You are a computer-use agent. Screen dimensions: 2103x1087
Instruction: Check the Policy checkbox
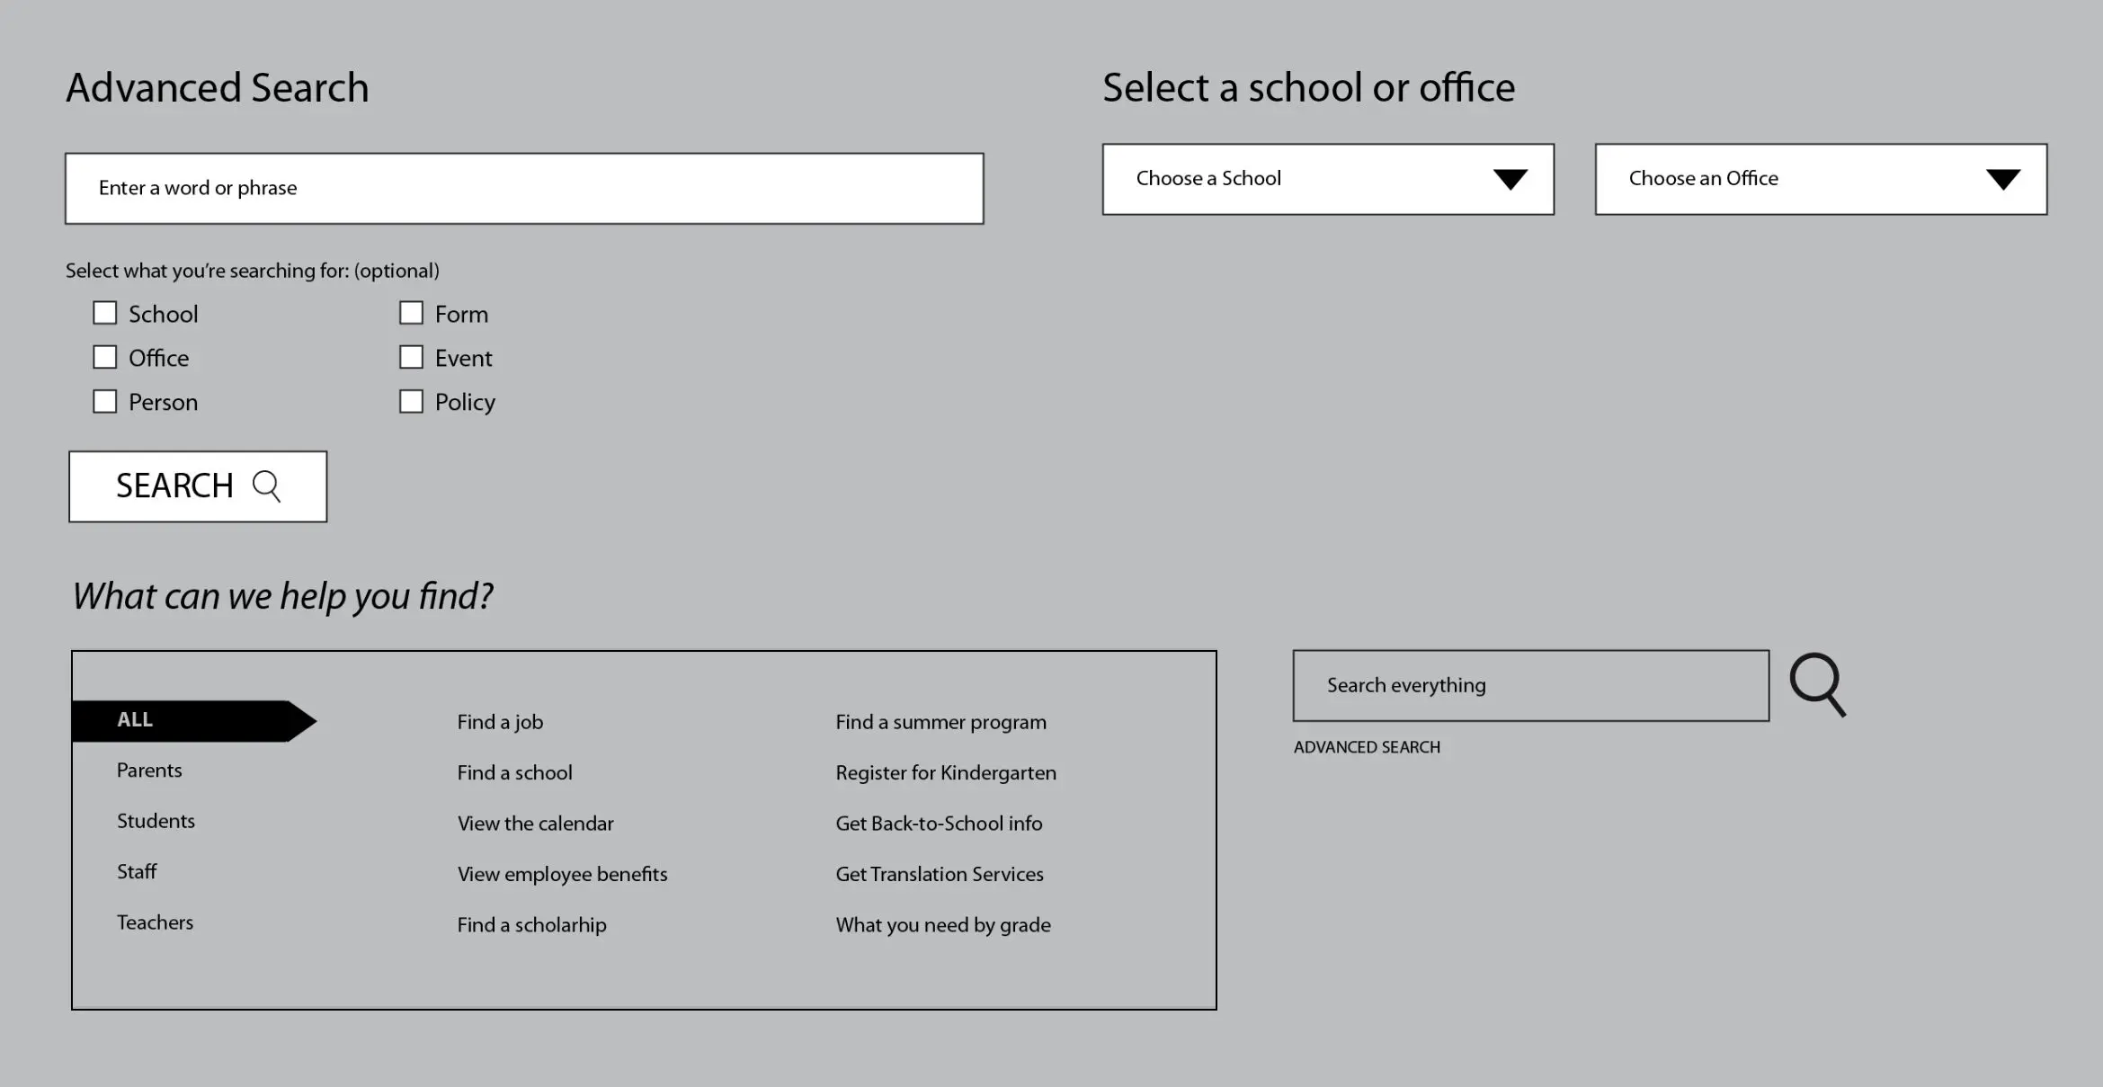[x=411, y=401]
